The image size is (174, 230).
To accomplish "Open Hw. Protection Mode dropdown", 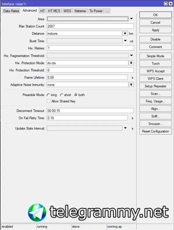I will click(131, 63).
